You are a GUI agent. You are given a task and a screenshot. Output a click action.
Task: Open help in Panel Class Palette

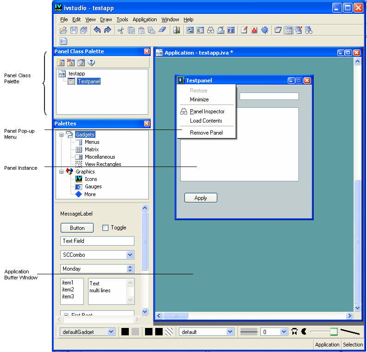[x=91, y=62]
